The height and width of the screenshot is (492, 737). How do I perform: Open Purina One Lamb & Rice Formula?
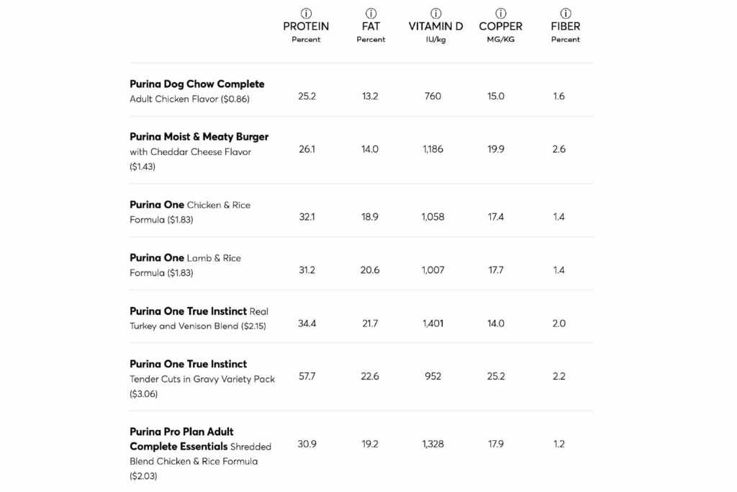pyautogui.click(x=185, y=259)
